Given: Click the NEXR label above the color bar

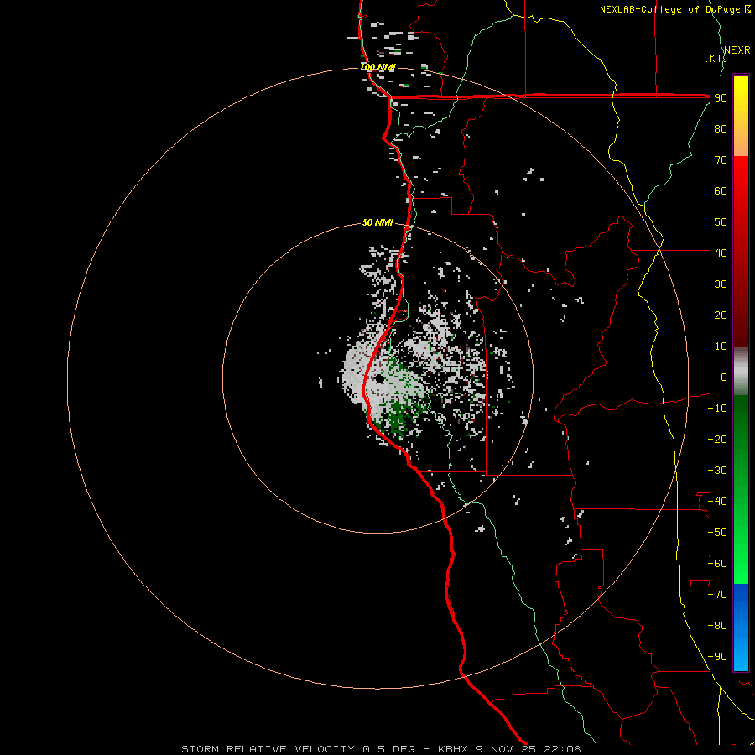Looking at the screenshot, I should 737,50.
